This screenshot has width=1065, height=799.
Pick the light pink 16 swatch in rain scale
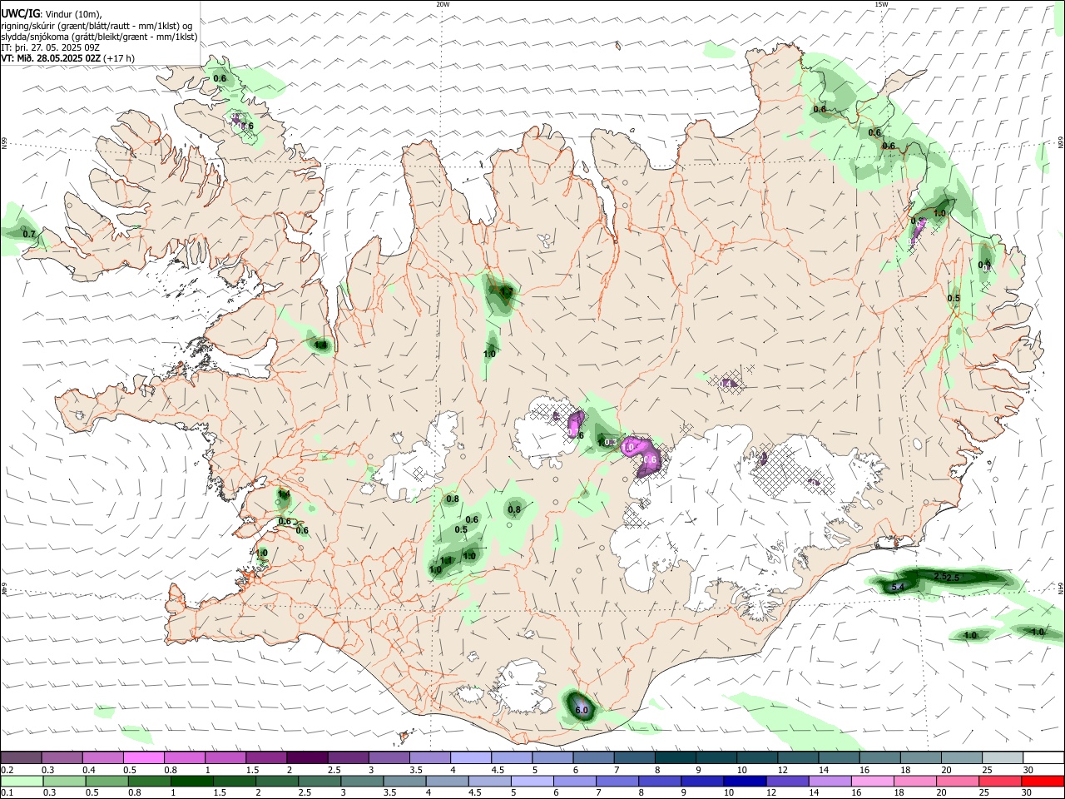pyautogui.click(x=870, y=781)
